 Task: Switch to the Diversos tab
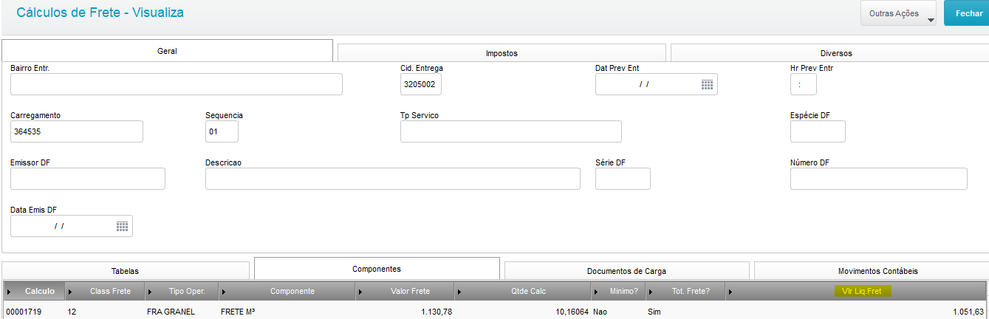click(x=829, y=53)
